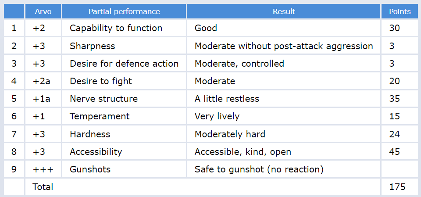This screenshot has height=197, width=421.
Task: Select the 'Accessible, kind, open' result
Action: tap(243, 151)
